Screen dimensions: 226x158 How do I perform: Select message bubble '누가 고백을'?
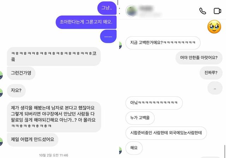[140, 118]
